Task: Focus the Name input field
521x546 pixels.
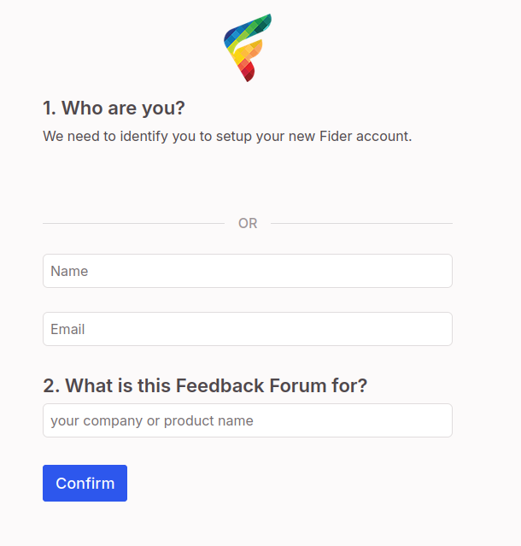Action: coord(247,271)
